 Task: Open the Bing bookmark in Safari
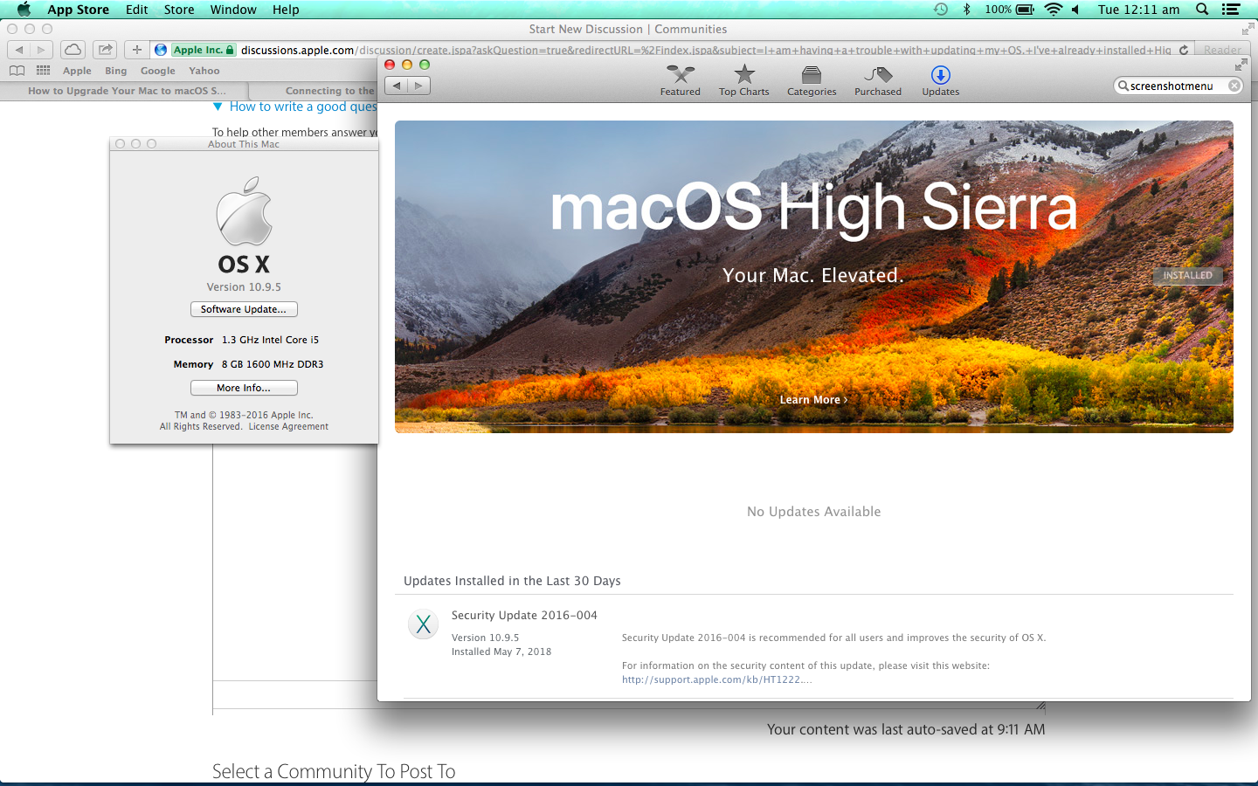[115, 71]
